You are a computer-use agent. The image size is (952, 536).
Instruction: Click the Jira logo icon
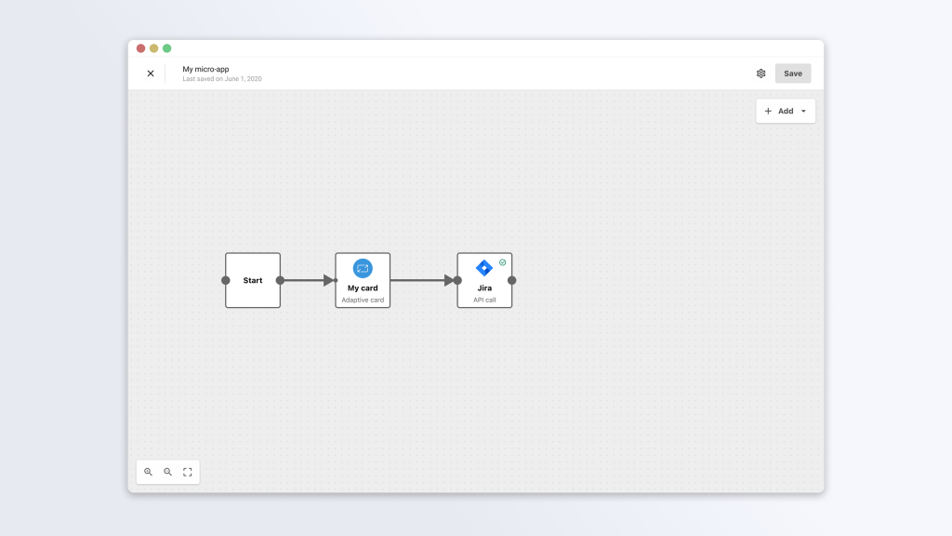[483, 268]
